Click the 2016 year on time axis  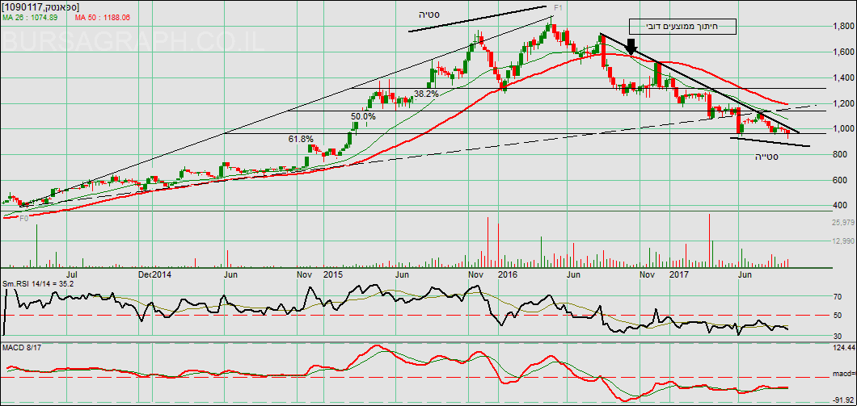tap(507, 274)
